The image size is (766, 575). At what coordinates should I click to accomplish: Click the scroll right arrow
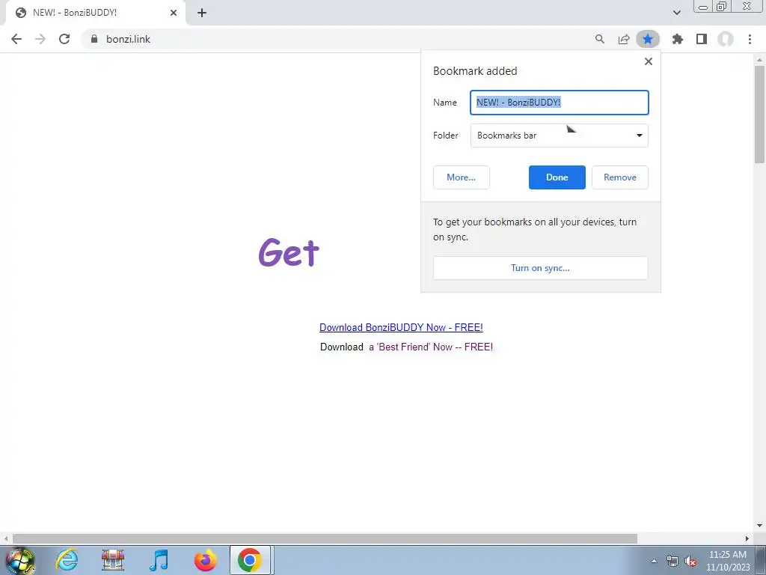[x=747, y=539]
